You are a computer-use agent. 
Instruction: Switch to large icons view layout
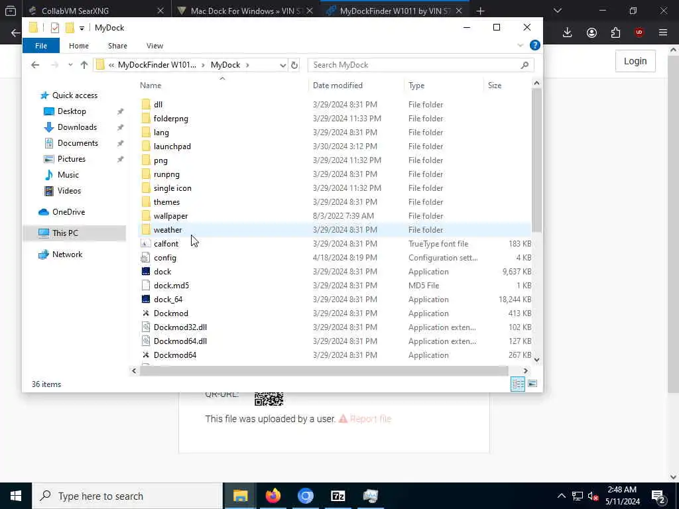pyautogui.click(x=532, y=384)
